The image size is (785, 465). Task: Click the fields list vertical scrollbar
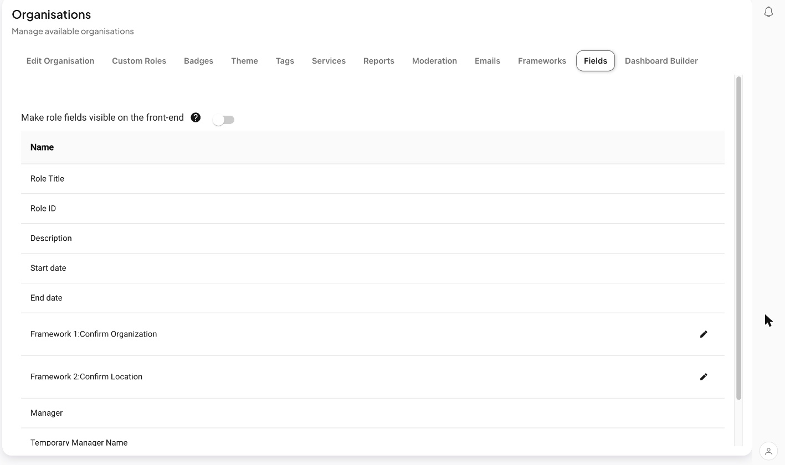738,238
